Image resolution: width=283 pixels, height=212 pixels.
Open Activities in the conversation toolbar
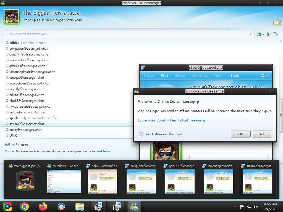coord(200,76)
